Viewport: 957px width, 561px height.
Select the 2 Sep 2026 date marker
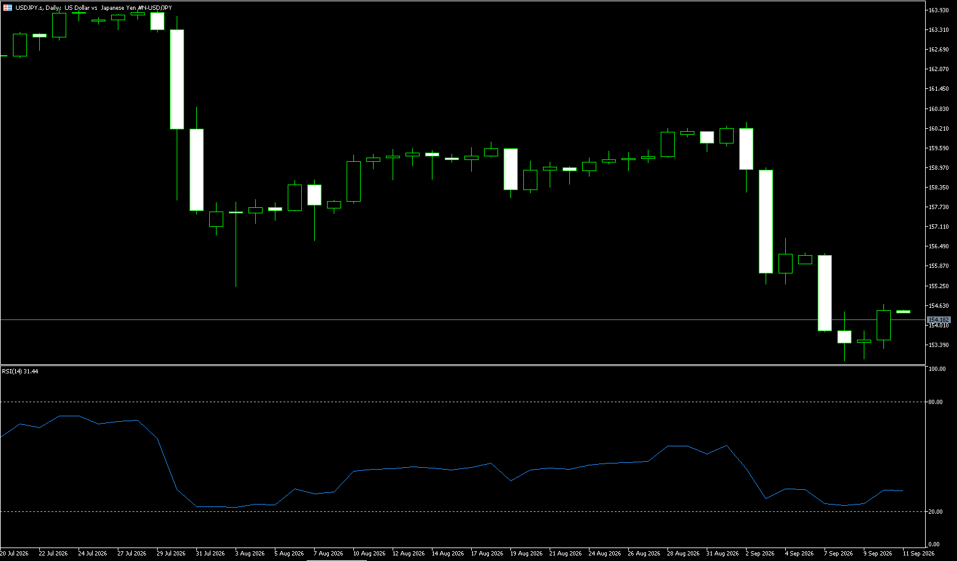(761, 554)
